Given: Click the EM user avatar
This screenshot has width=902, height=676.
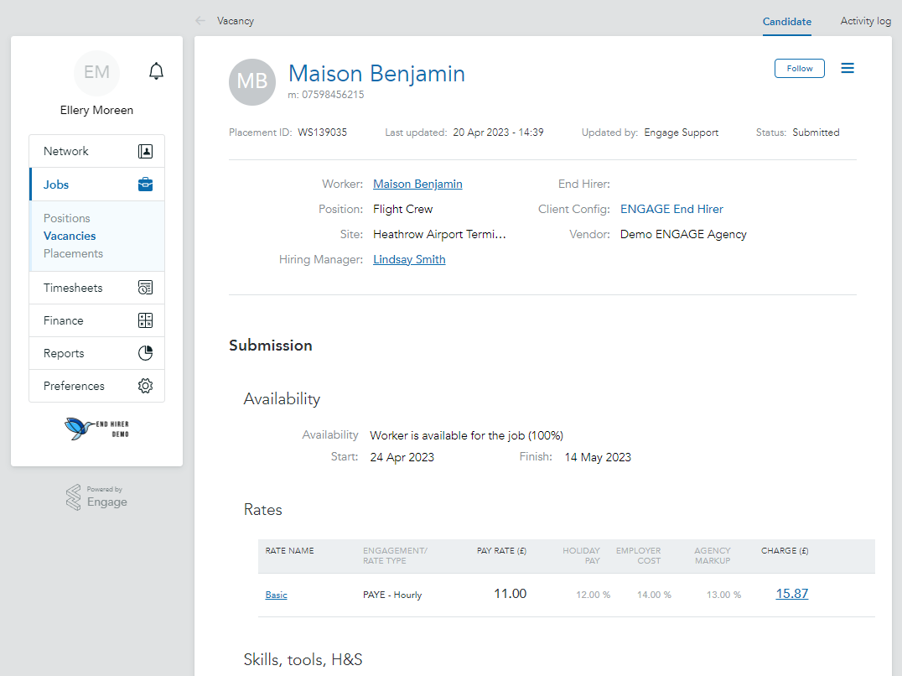Looking at the screenshot, I should (96, 72).
